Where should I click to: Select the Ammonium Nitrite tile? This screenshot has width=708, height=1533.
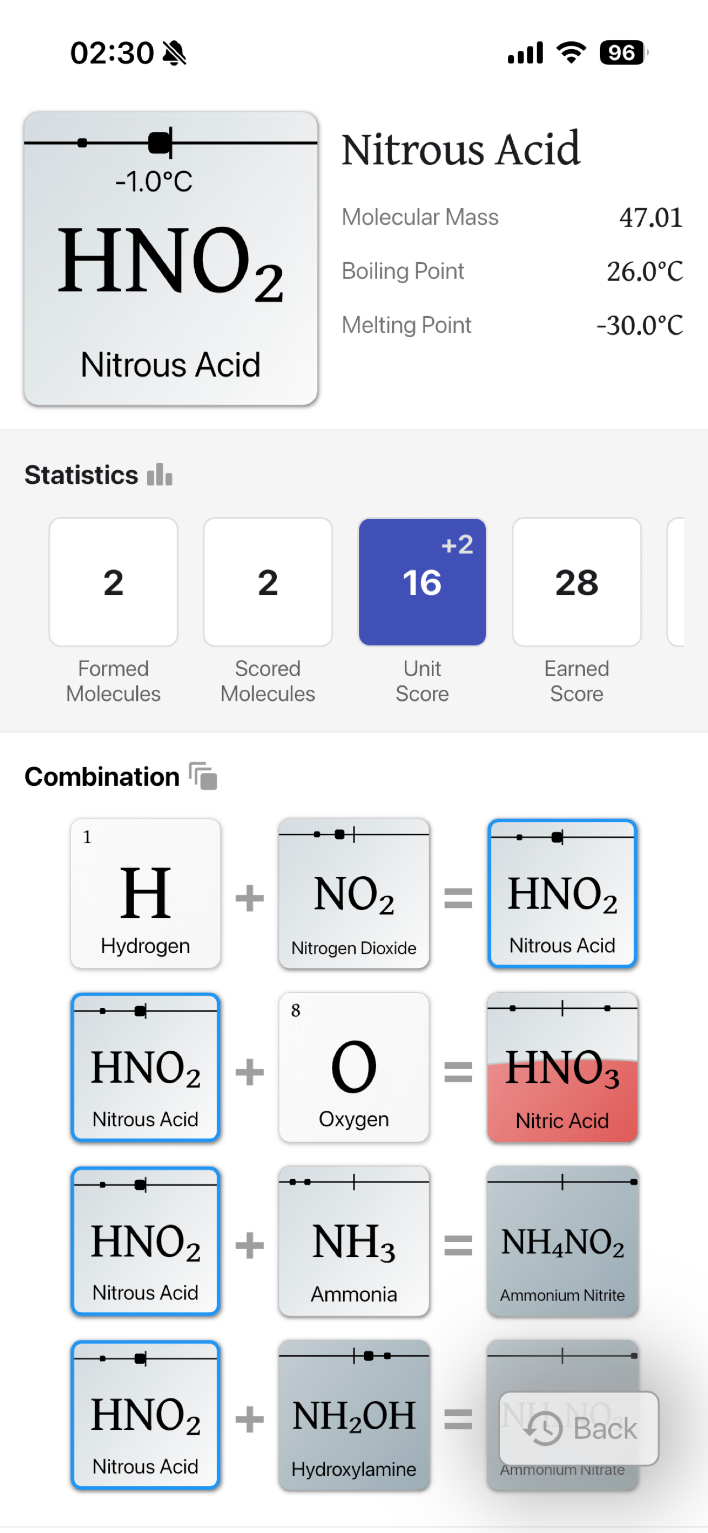(562, 1241)
